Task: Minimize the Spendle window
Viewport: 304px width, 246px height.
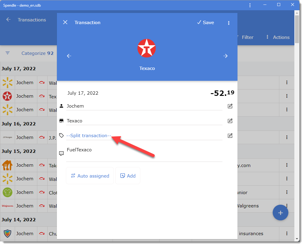Action: [x=265, y=5]
